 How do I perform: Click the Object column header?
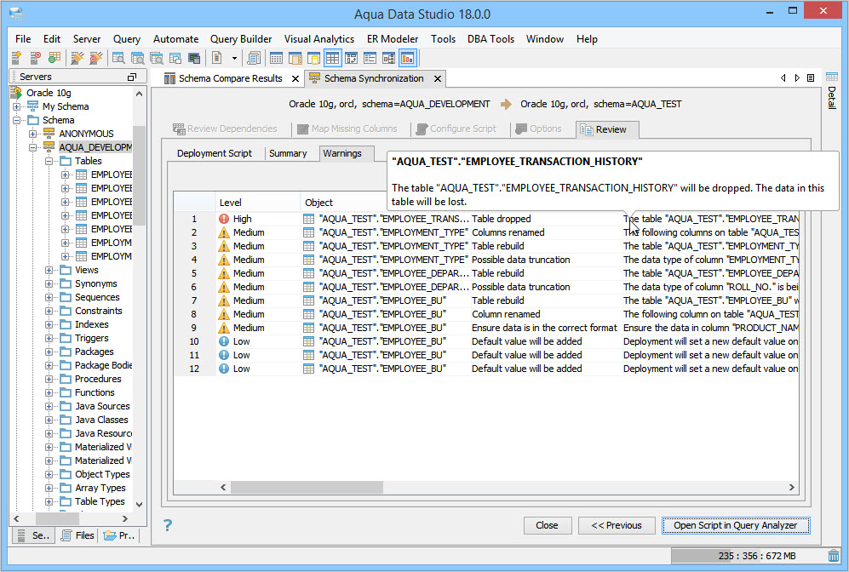[x=344, y=203]
